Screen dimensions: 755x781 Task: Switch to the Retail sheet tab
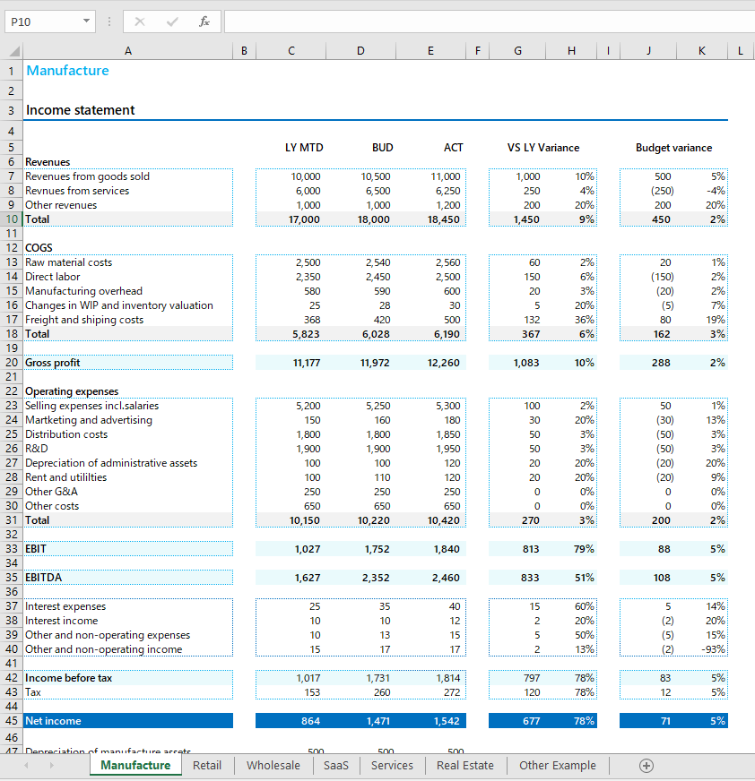coord(207,765)
